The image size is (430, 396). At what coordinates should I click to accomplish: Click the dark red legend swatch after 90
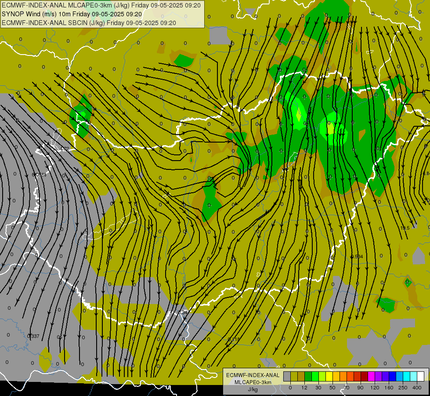coord(365,377)
